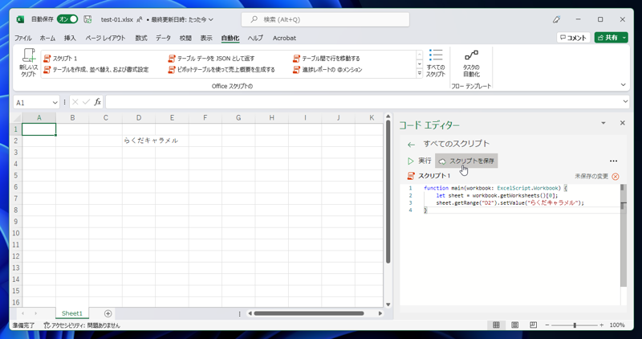Screen dimensions: 642x339
Task: Click the worksheet horizontal scrollbar
Action: click(x=309, y=313)
